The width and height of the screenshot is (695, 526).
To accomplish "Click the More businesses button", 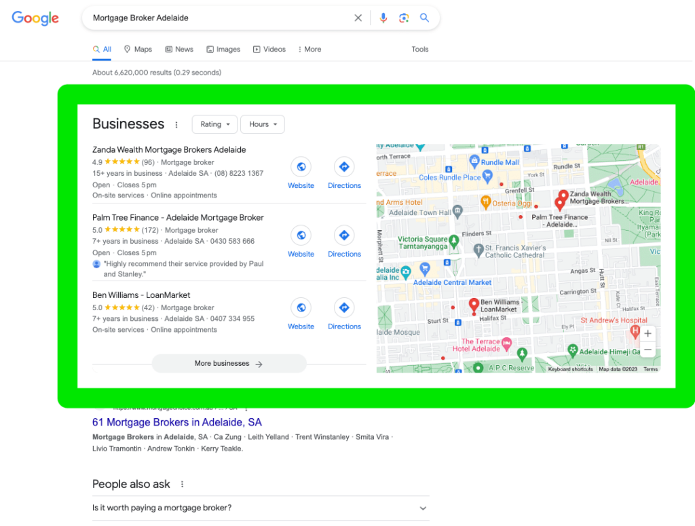I will point(229,363).
